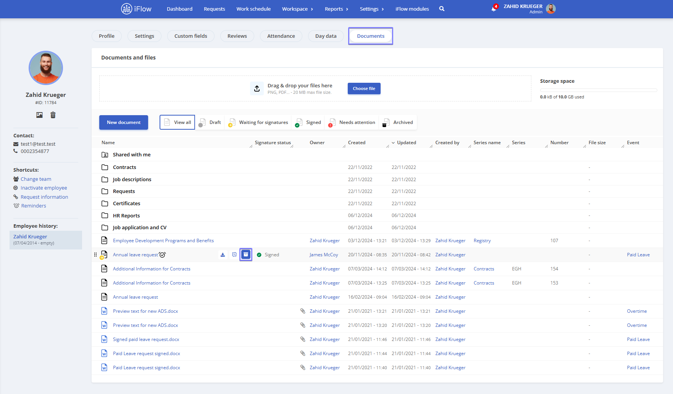The width and height of the screenshot is (673, 394).
Task: Click the document icon of Annual leave request 16/02/2024
Action: click(x=104, y=297)
